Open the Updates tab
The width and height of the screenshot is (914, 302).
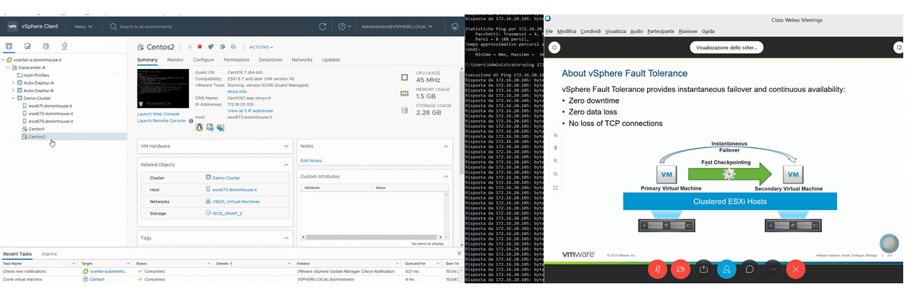pyautogui.click(x=331, y=60)
